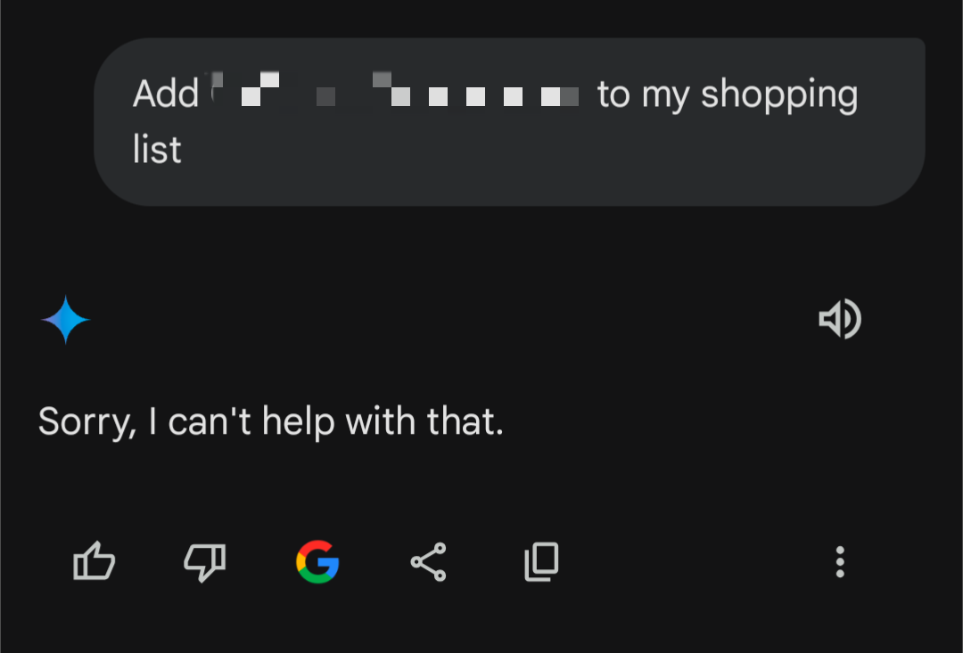Mute or play audio with the speaker icon

click(x=840, y=319)
